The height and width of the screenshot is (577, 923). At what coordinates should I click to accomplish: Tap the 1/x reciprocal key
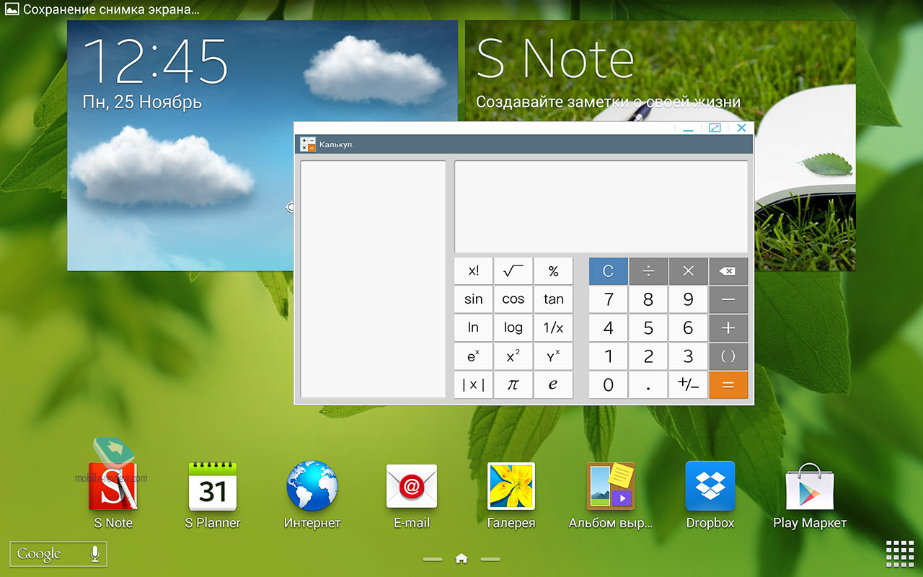point(553,327)
